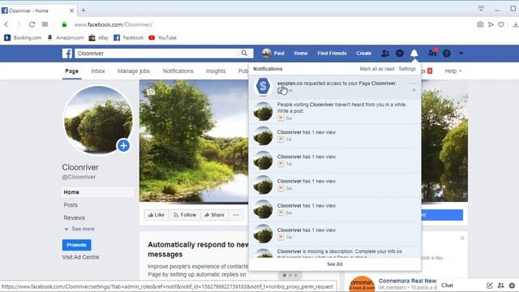This screenshot has width=519, height=292.
Task: Open the YouTube bookmark
Action: (x=162, y=38)
